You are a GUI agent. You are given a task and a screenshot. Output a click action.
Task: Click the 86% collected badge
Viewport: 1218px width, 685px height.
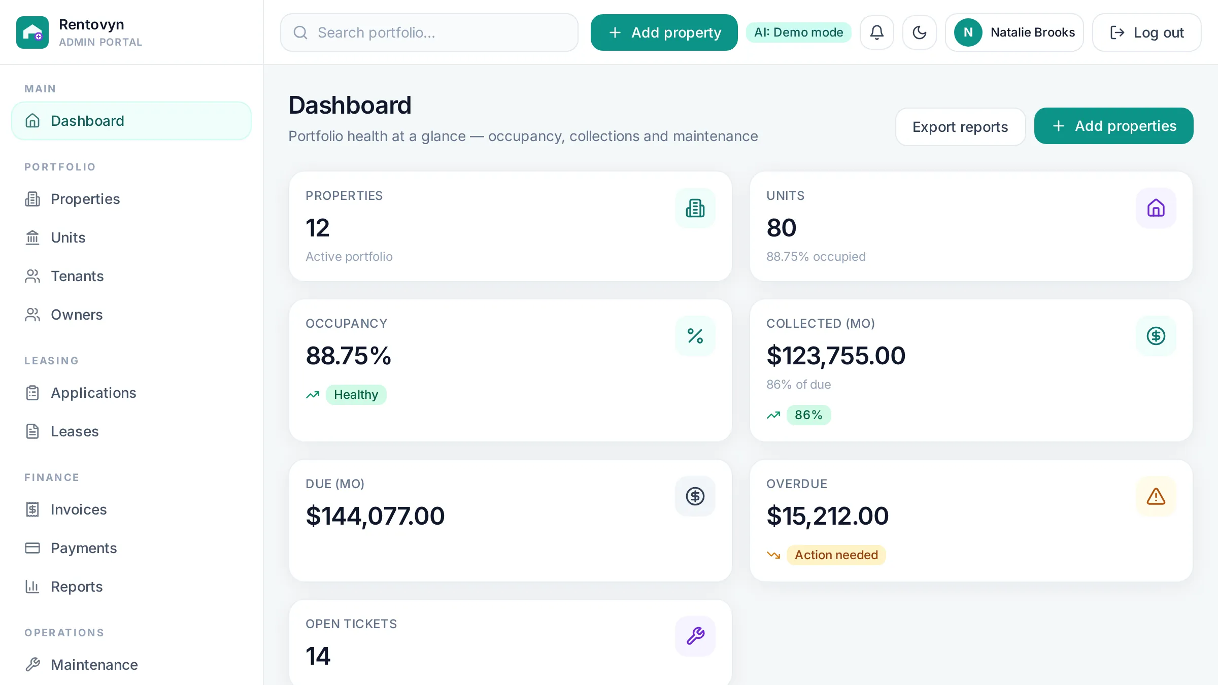[x=808, y=415]
